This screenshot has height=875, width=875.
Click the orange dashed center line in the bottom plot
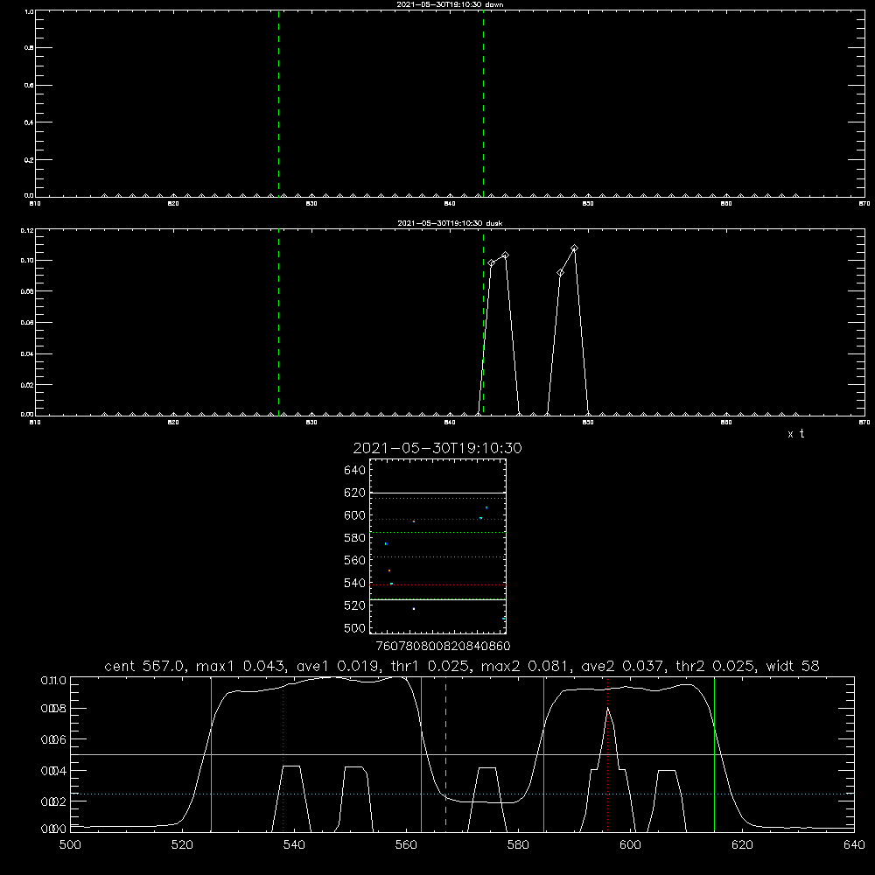point(445,753)
